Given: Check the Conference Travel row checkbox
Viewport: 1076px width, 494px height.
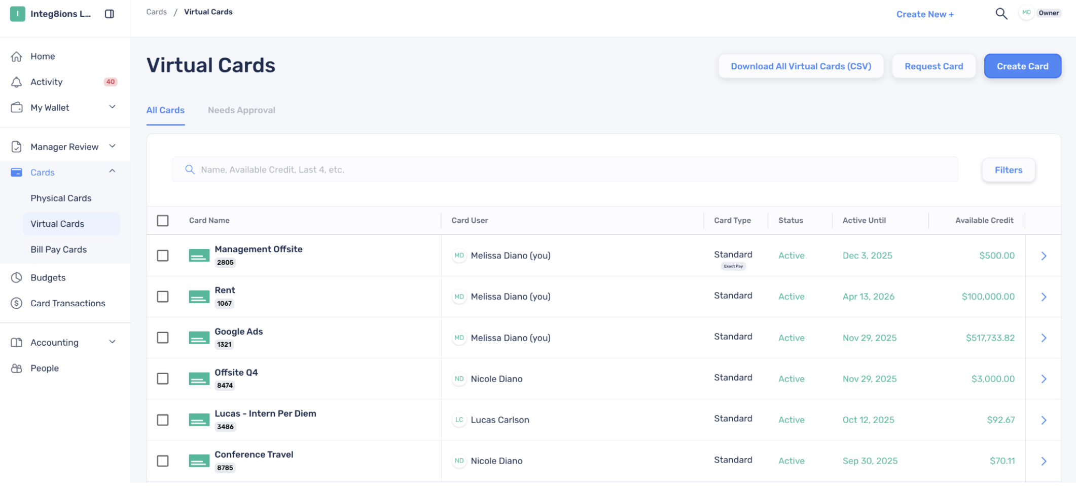Looking at the screenshot, I should click(x=163, y=461).
